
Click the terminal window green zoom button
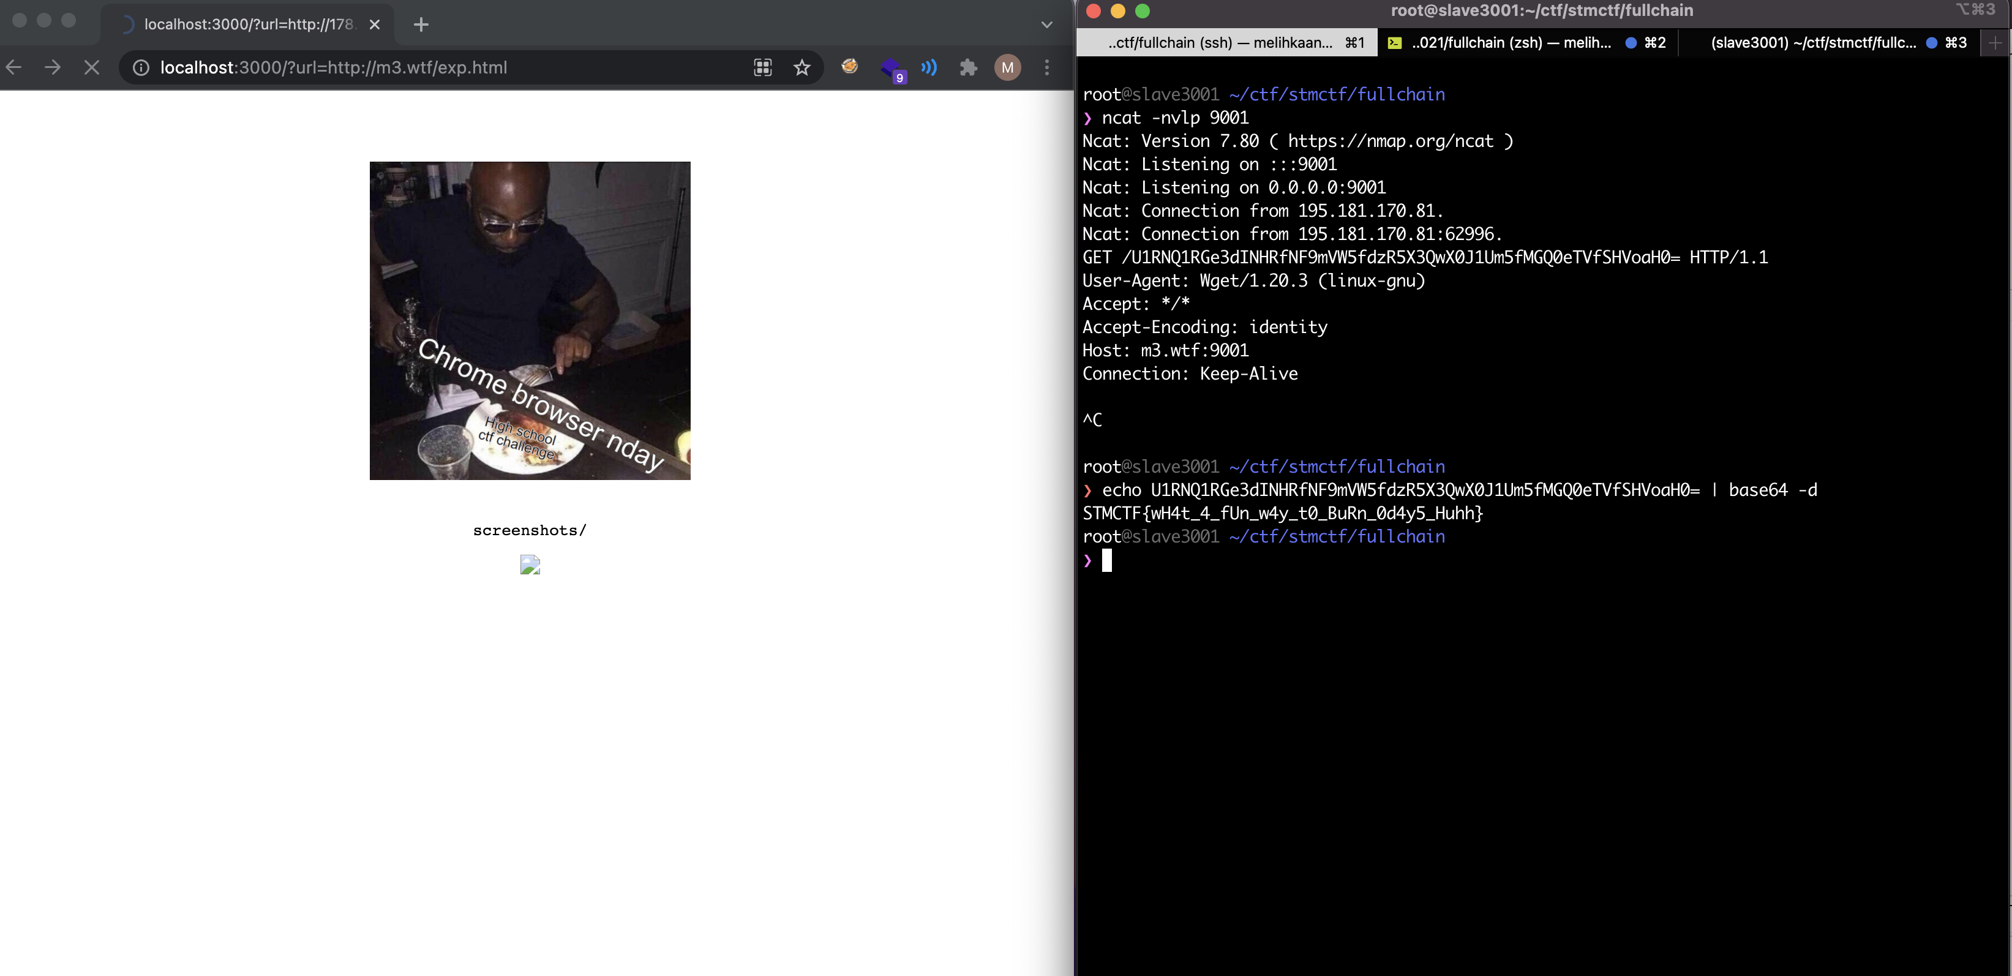[1143, 11]
